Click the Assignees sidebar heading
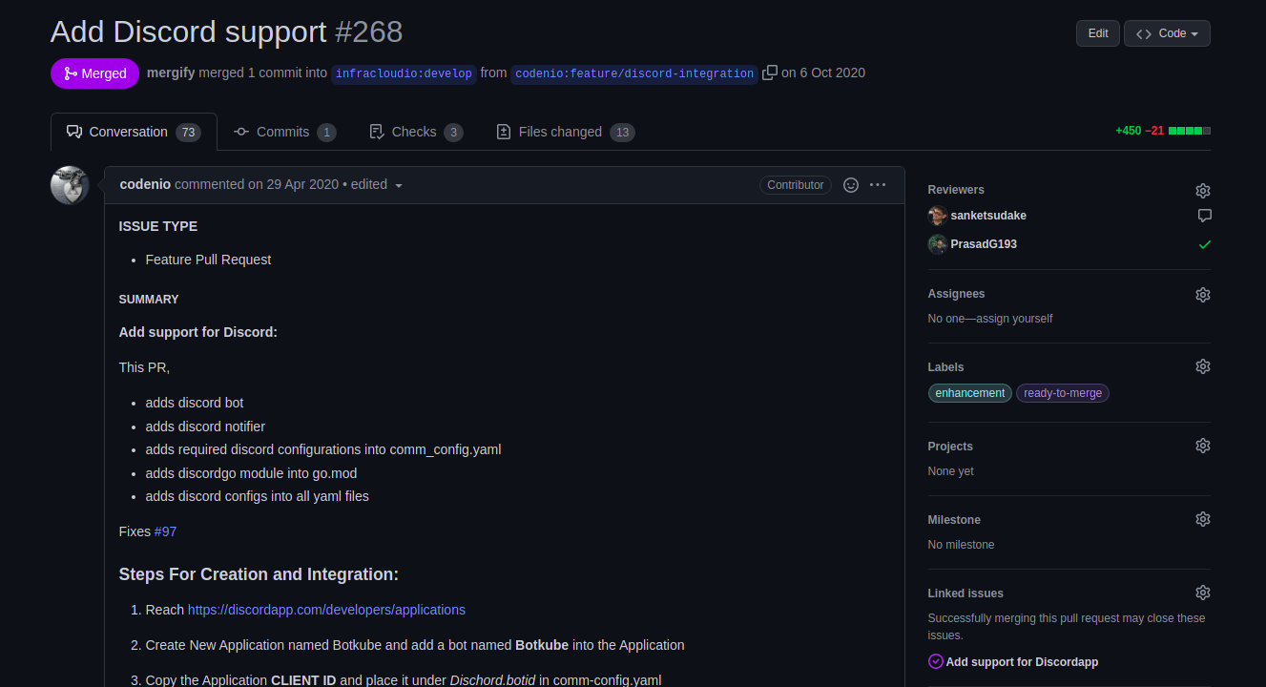This screenshot has width=1266, height=687. 957,294
